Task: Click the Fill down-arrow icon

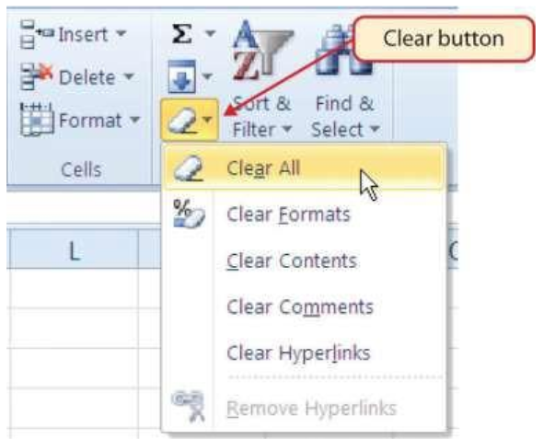Action: click(x=182, y=76)
